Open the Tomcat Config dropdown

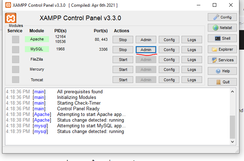point(169,80)
